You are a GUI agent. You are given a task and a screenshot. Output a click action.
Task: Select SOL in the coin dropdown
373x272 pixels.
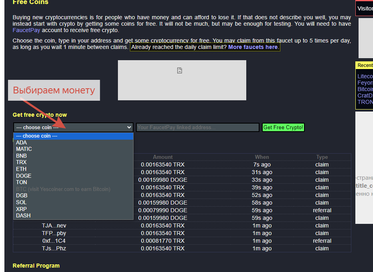[x=73, y=202]
